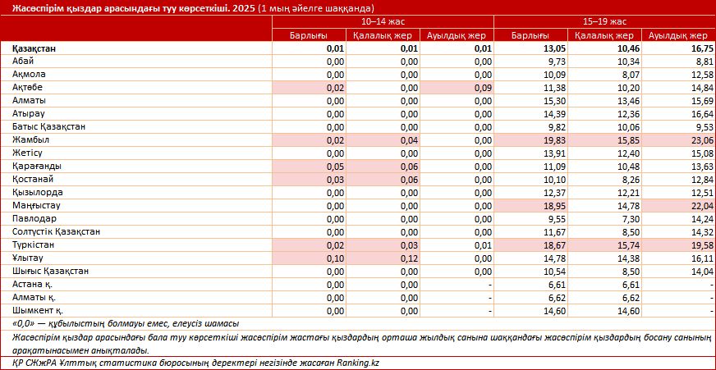716x370 pixels.
Task: Select the Түркістан row label
Action: click(34, 245)
